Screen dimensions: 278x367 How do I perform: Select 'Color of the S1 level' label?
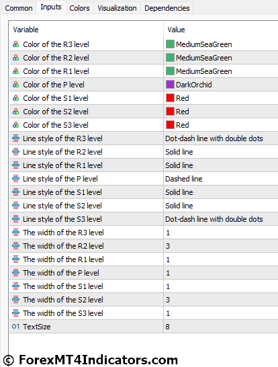[x=56, y=98]
